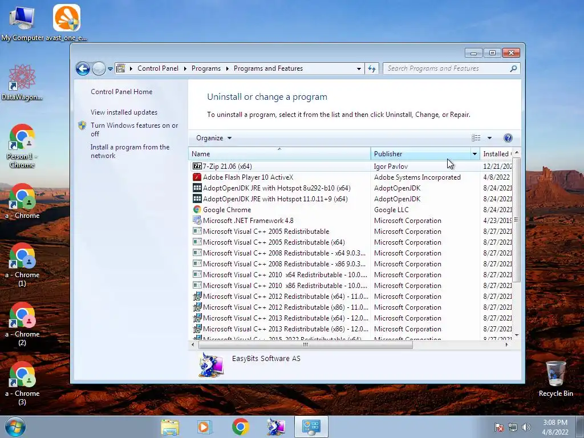Click the horizontal scrollbar thumb of program list
The height and width of the screenshot is (438, 584).
(306, 345)
